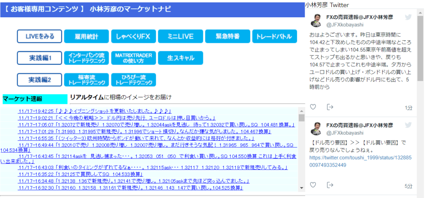Open the 11/17-19:42:25 イブニングショット news link

[x=95, y=111]
